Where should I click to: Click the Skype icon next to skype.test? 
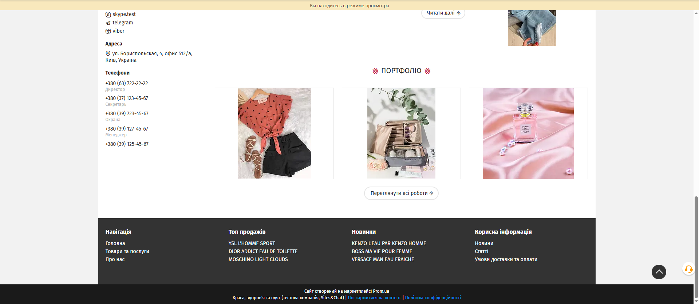[x=108, y=15]
